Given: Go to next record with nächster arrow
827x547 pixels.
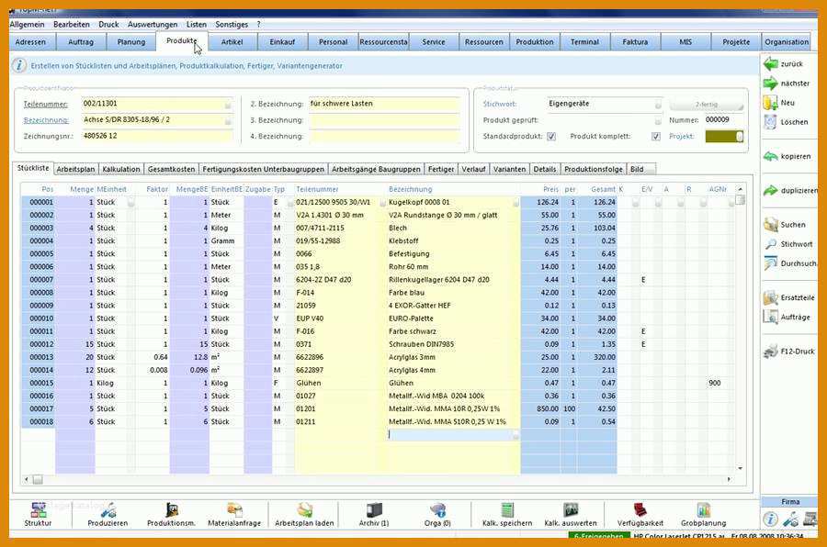Looking at the screenshot, I should point(771,84).
